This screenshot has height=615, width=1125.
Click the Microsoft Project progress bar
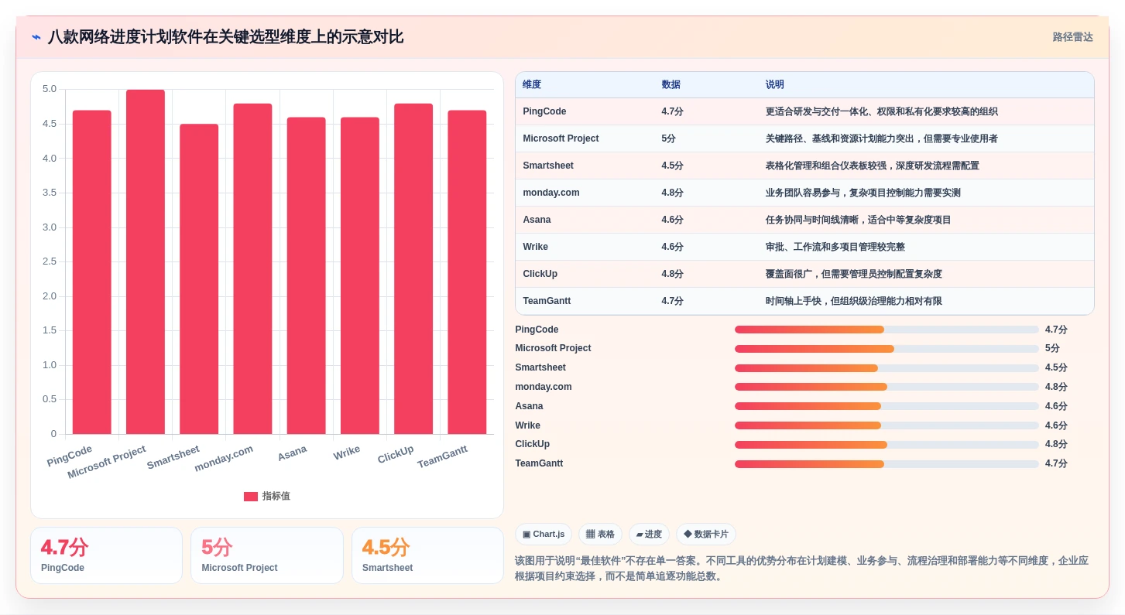887,349
